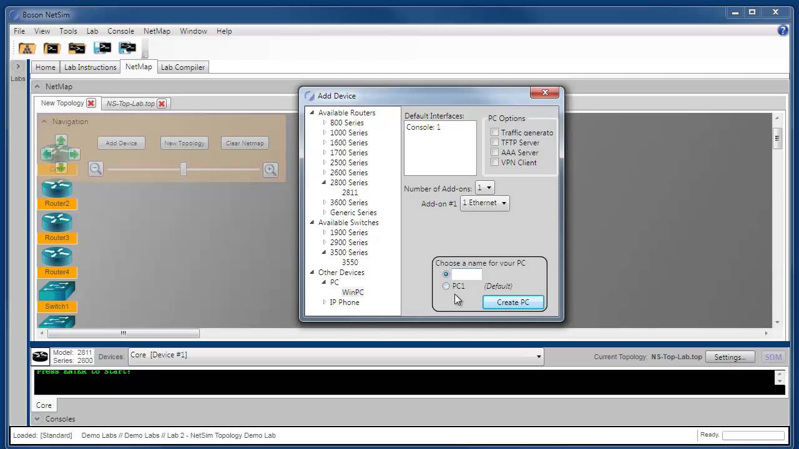This screenshot has width=799, height=449.
Task: Select WinPC in the device tree
Action: 353,292
